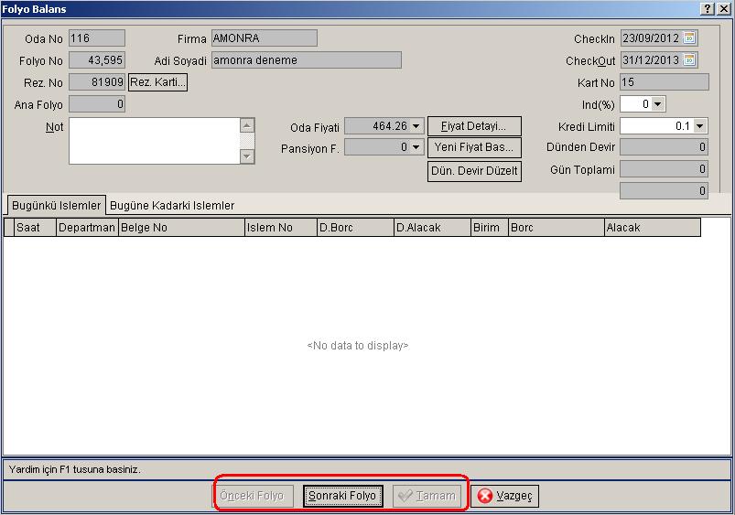735x515 pixels.
Task: Click Yeni Fiyat Bas button
Action: pyautogui.click(x=474, y=147)
